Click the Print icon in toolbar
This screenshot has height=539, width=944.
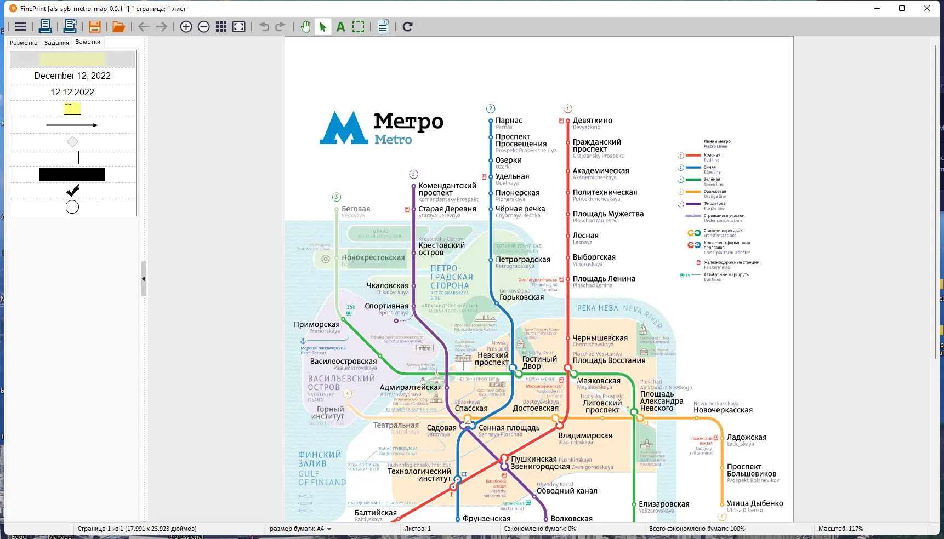click(x=46, y=26)
